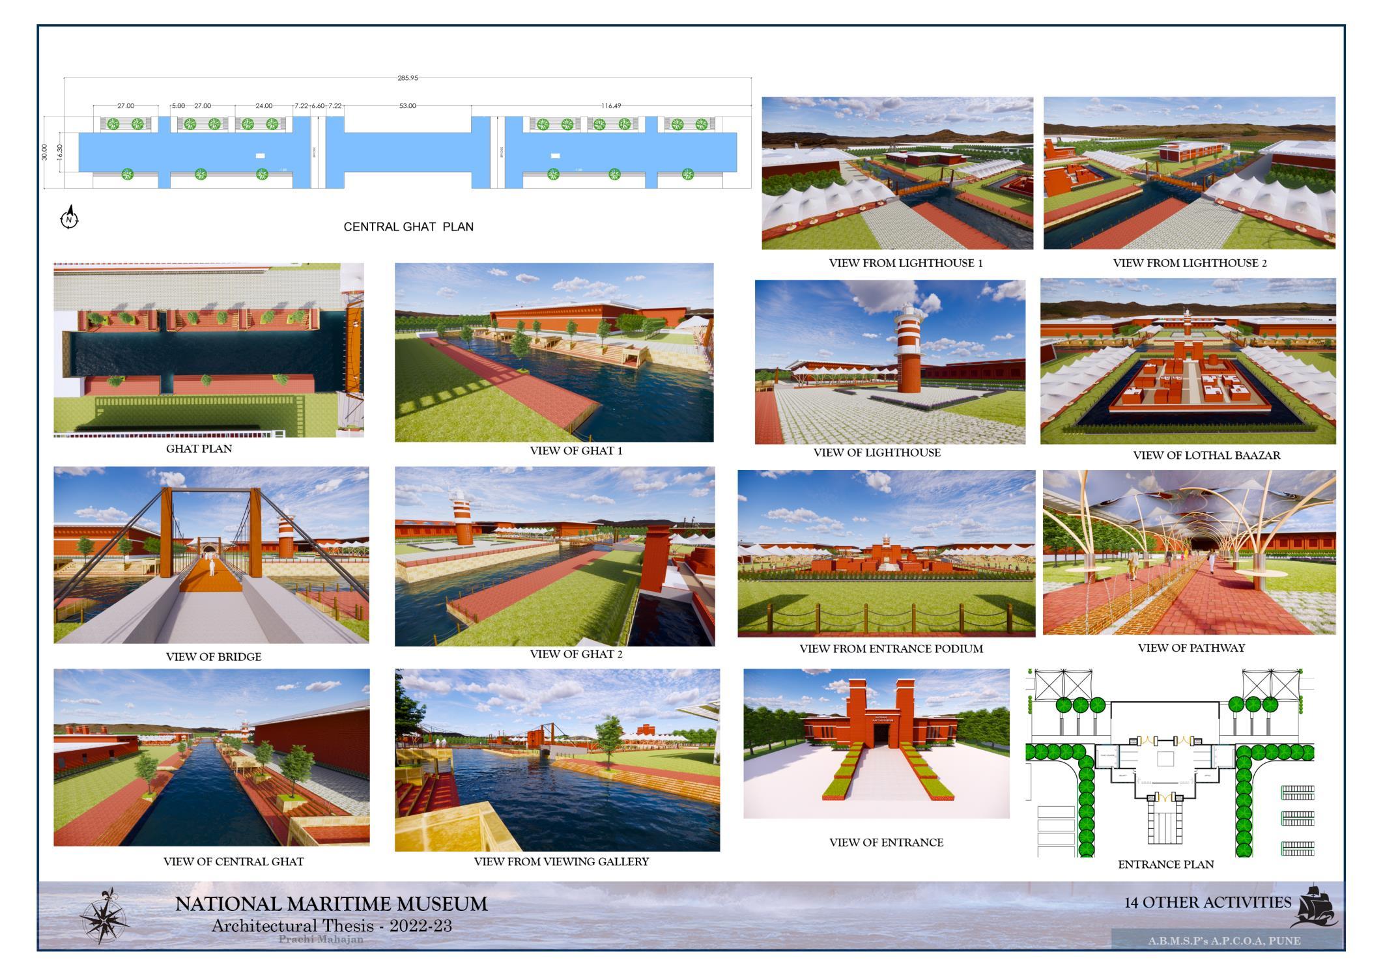Open the View of Lothal Baazar image
Screen dimensions: 1383x976
1188,361
